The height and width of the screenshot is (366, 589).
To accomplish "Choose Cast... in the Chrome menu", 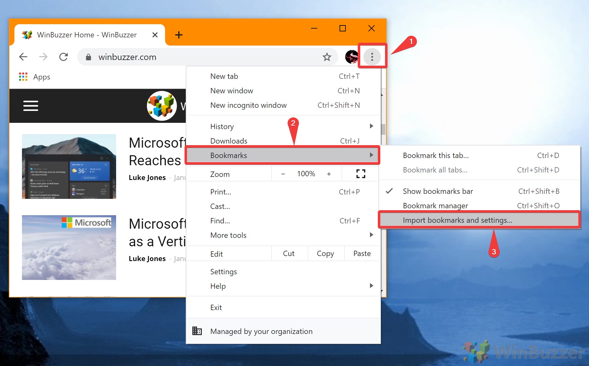I will coord(283,206).
